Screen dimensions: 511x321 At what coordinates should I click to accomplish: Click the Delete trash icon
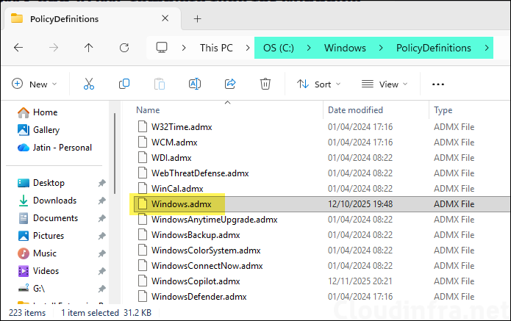(265, 84)
